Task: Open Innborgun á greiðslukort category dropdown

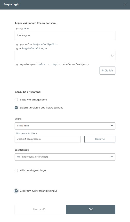Action: coord(65,157)
